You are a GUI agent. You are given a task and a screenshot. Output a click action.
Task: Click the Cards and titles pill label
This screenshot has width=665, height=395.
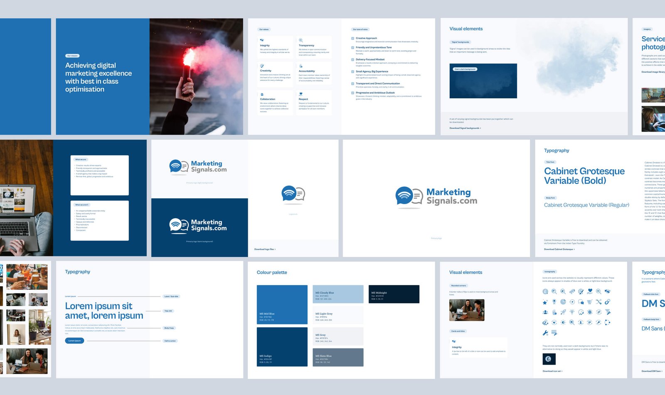458,331
